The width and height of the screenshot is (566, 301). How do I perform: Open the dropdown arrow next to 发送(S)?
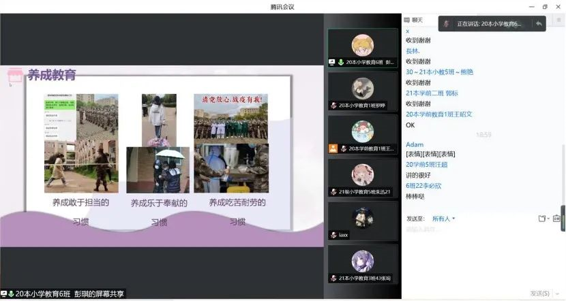click(556, 294)
